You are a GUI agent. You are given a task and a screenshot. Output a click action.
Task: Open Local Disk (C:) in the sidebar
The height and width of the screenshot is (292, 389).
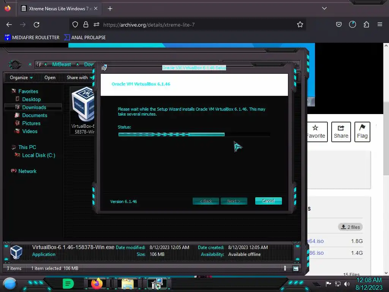38,155
